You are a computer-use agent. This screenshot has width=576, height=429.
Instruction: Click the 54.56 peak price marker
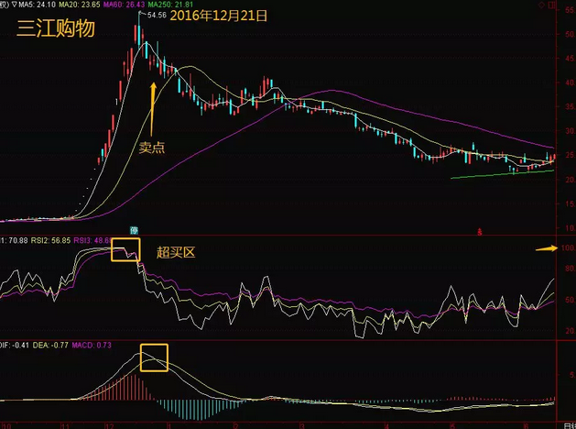click(156, 16)
